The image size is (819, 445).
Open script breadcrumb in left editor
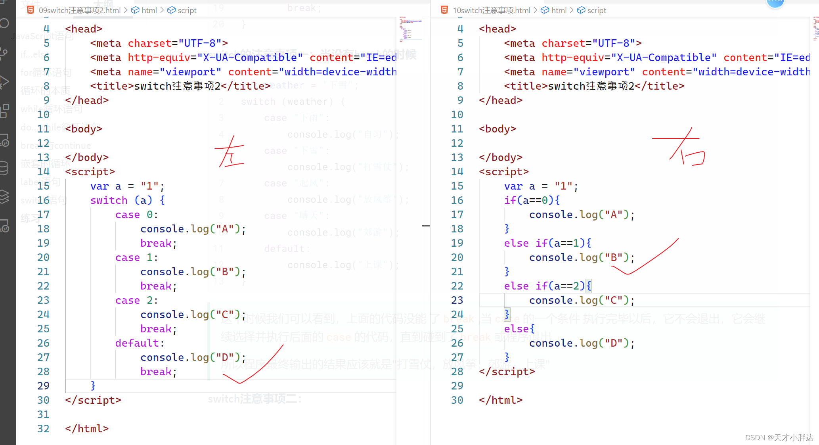click(x=187, y=10)
